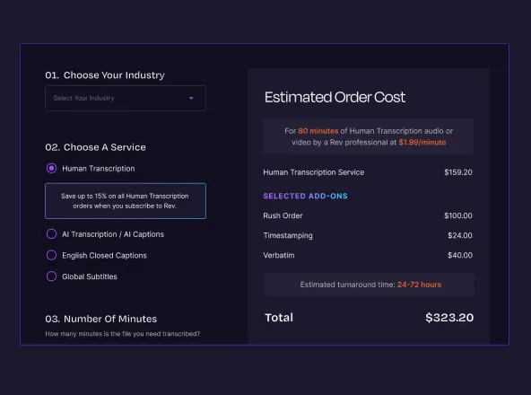Viewport: 531px width, 395px height.
Task: Click the 'SELECTED ADD-ONS' label
Action: click(x=305, y=196)
